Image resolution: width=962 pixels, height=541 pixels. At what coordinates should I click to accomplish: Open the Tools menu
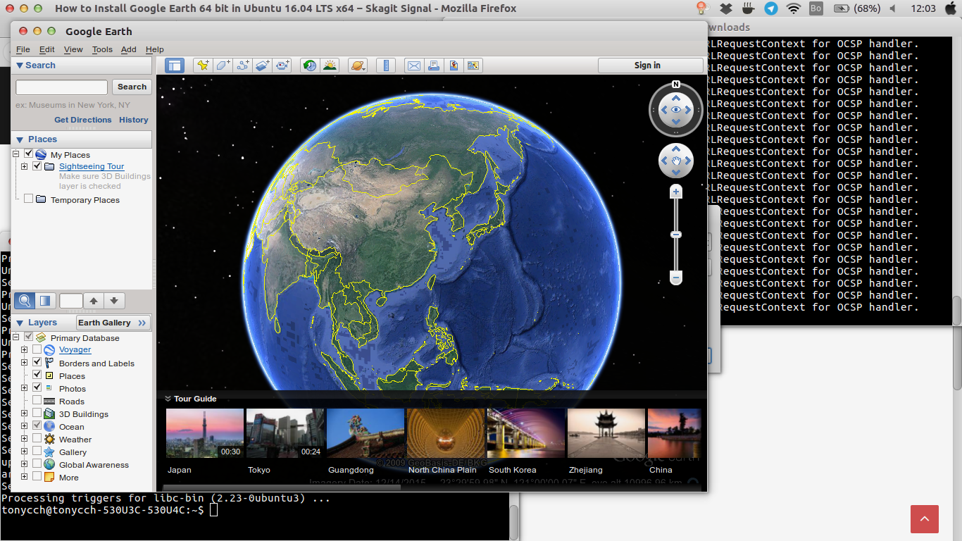pyautogui.click(x=101, y=49)
